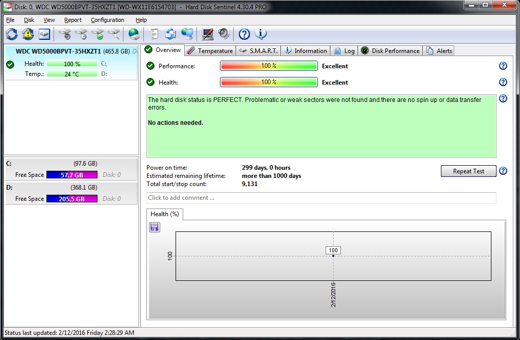Screen dimensions: 520x340
Task: Open the Report menu
Action: pos(72,20)
